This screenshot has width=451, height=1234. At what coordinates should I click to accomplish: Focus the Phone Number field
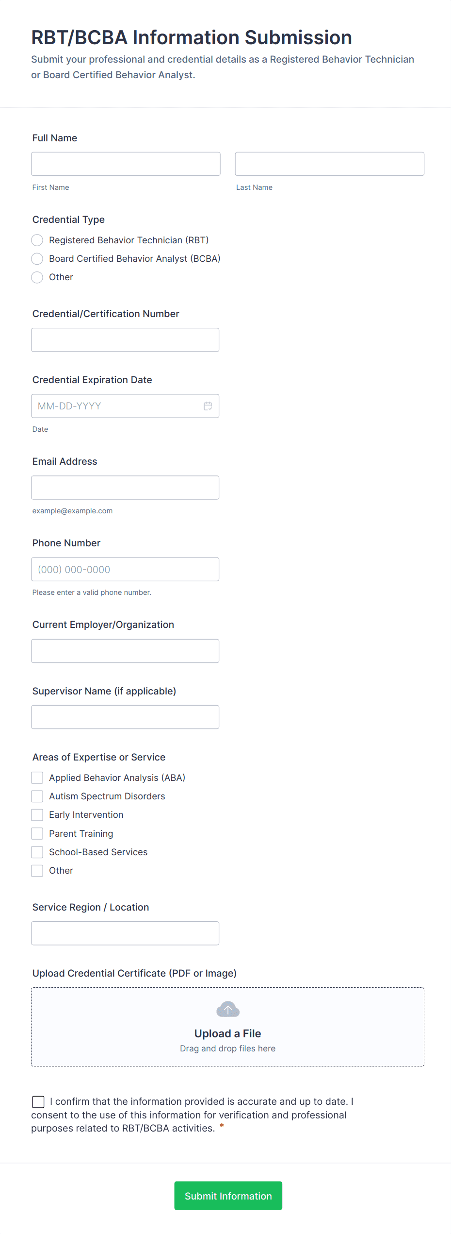click(125, 569)
